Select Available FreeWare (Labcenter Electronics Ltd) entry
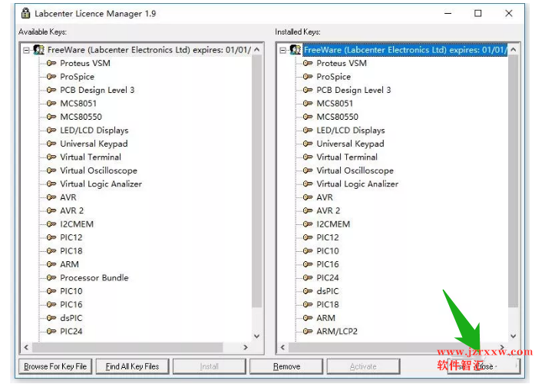 [x=150, y=50]
